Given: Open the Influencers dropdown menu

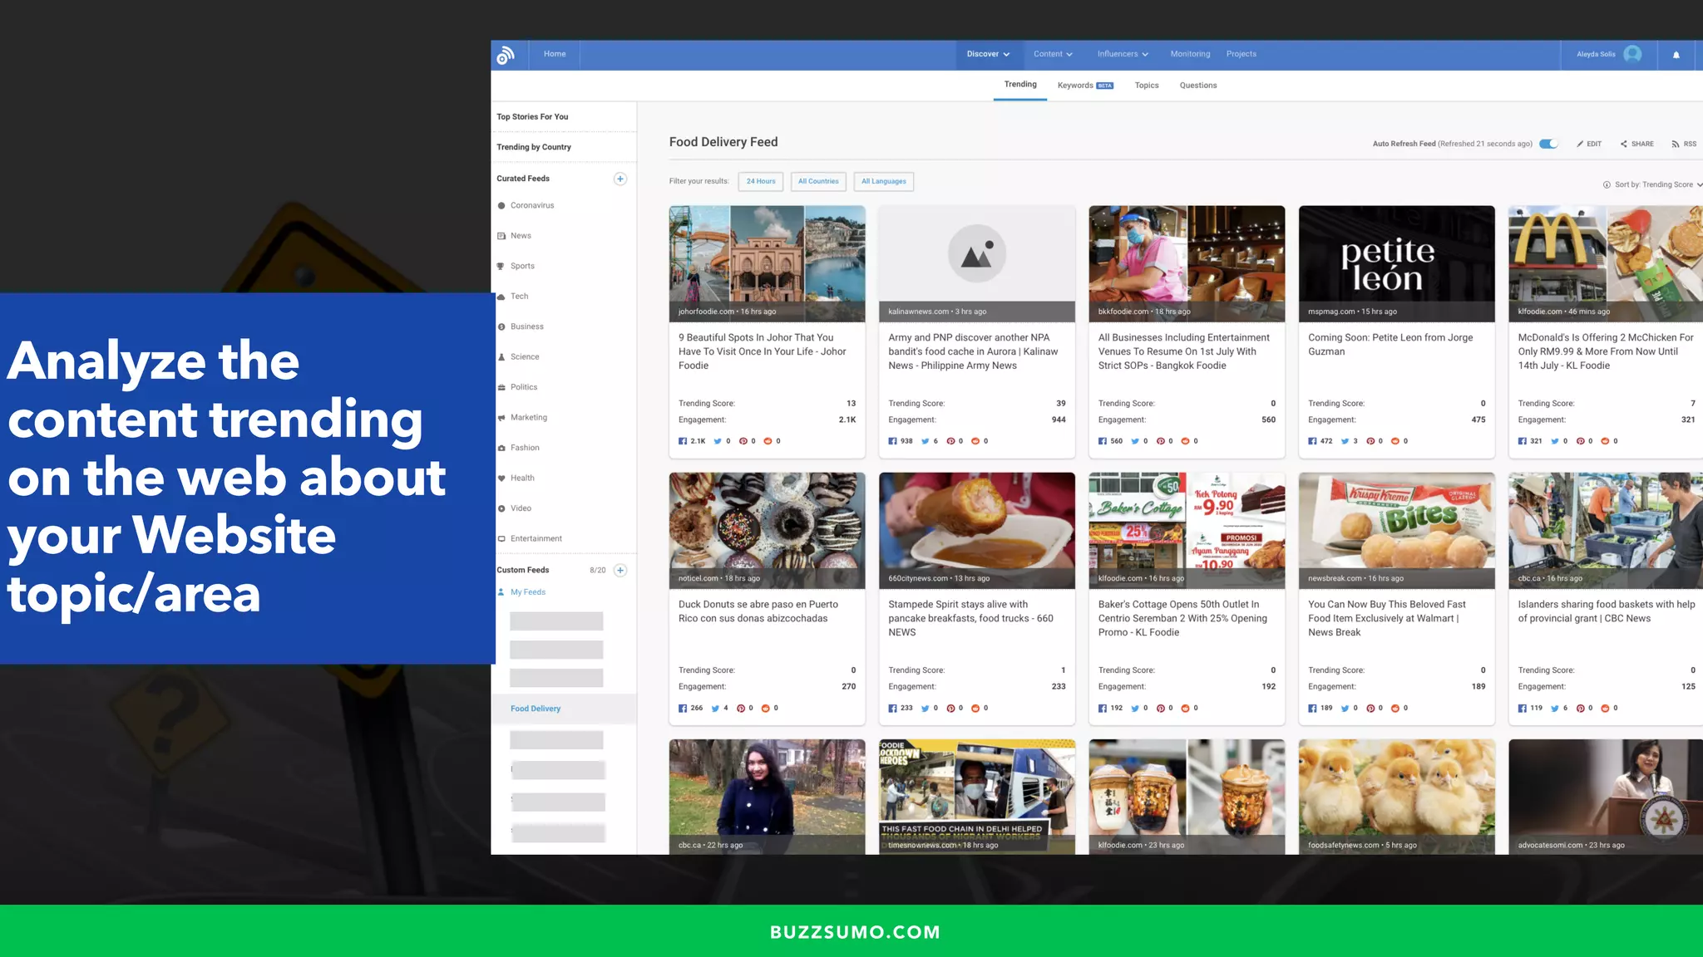Looking at the screenshot, I should click(x=1123, y=54).
